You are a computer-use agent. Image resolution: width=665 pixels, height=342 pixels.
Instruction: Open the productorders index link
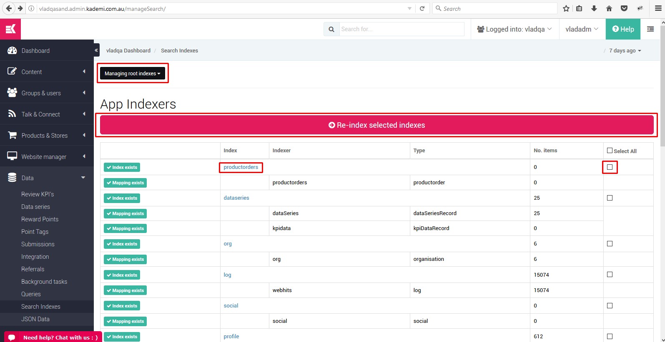[x=241, y=167]
